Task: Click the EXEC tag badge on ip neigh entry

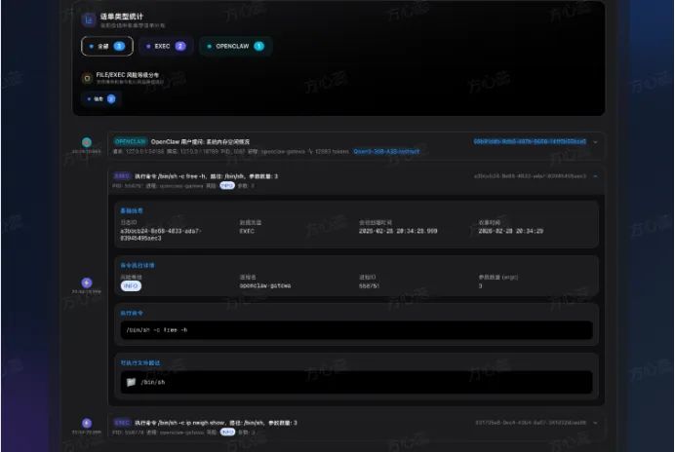Action: pyautogui.click(x=123, y=423)
